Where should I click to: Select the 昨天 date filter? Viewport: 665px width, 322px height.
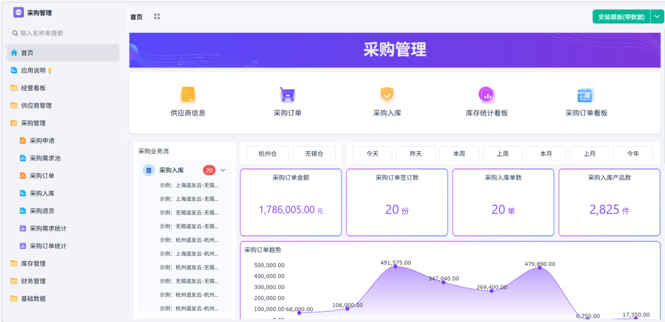pyautogui.click(x=416, y=154)
